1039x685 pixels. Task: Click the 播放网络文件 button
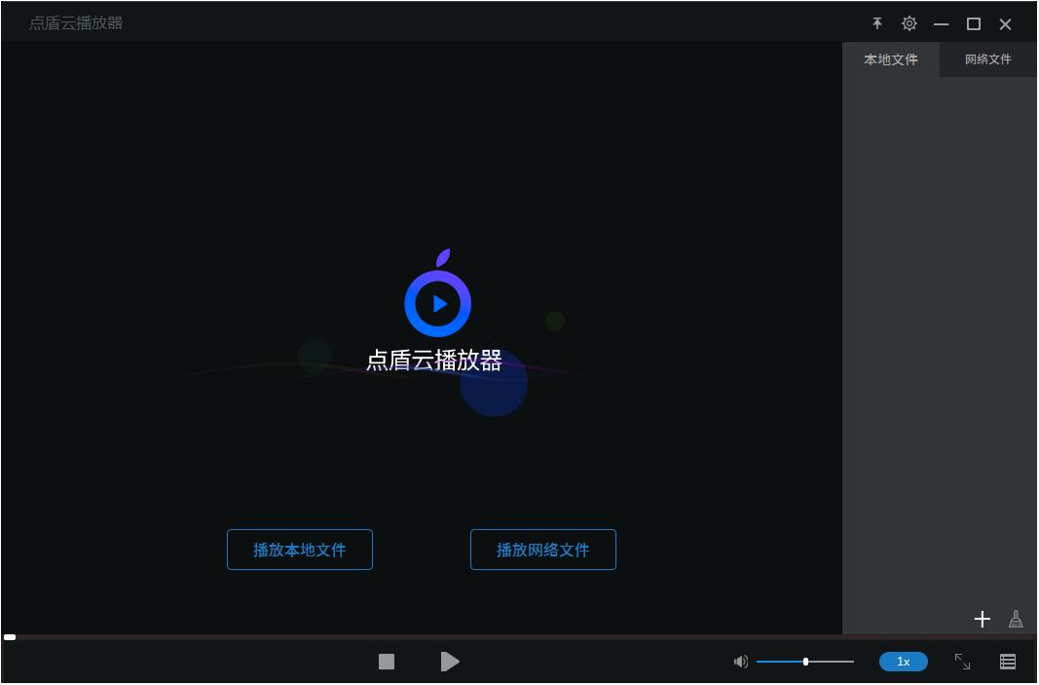[x=543, y=550]
